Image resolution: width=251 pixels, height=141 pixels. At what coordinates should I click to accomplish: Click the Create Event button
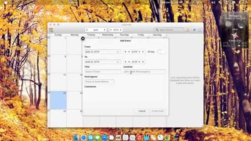coord(158,111)
